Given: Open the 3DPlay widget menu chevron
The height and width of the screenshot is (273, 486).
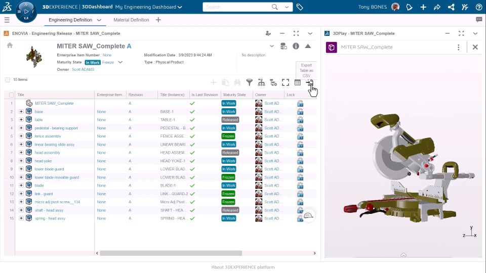Looking at the screenshot, I should 475,33.
